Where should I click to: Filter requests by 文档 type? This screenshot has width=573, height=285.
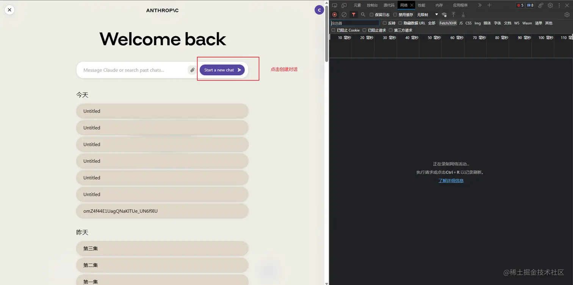click(x=507, y=23)
